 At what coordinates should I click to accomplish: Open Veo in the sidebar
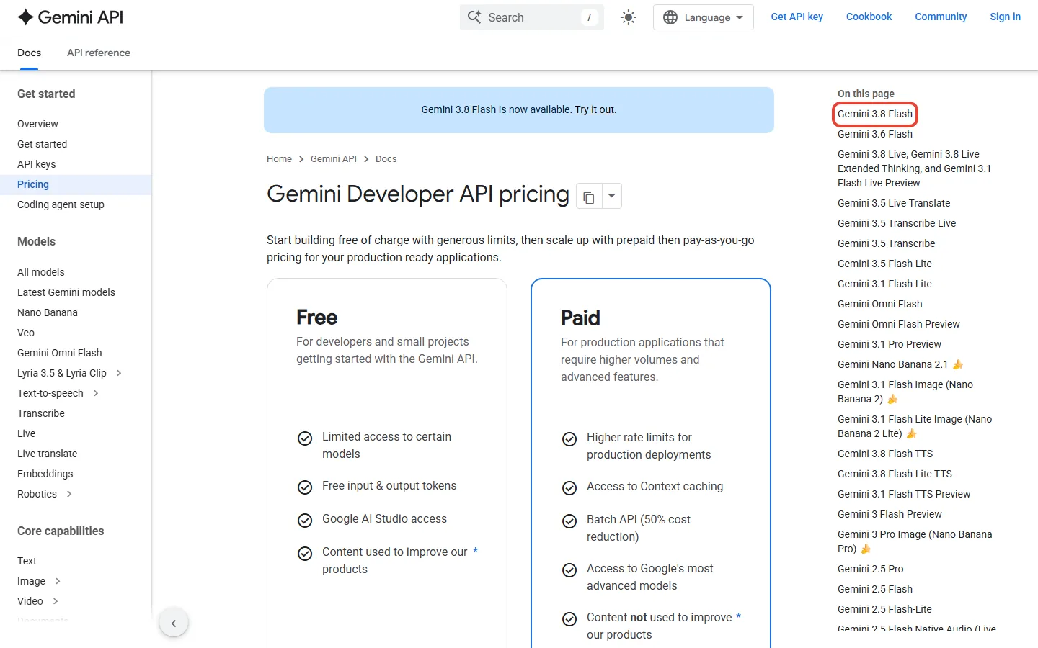(x=26, y=333)
